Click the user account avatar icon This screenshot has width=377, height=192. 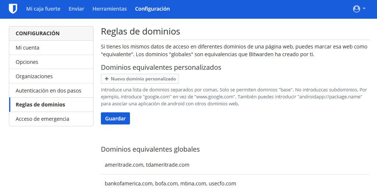(356, 9)
